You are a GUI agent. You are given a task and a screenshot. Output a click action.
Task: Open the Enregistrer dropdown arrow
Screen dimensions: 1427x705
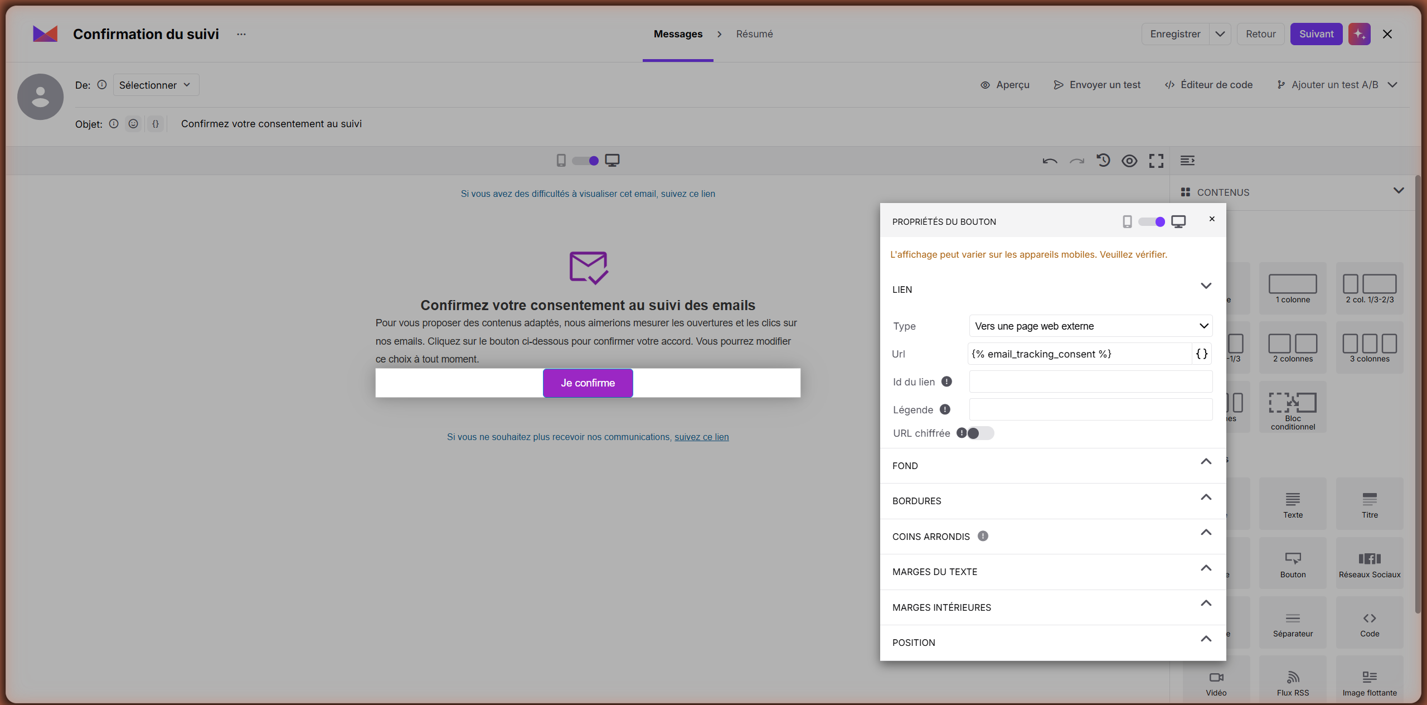1220,34
